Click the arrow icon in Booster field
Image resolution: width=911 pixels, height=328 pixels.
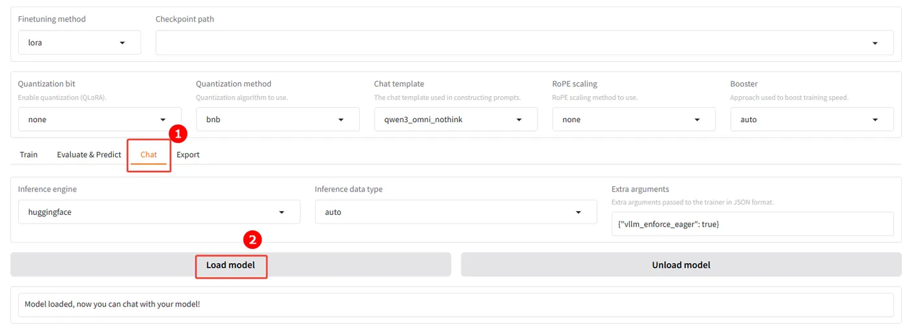[x=875, y=120]
